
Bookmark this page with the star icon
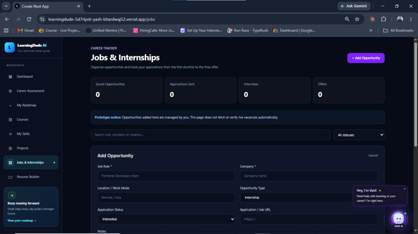(x=357, y=19)
